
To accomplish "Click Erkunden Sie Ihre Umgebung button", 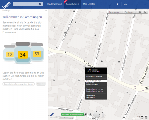I will pos(73,114).
